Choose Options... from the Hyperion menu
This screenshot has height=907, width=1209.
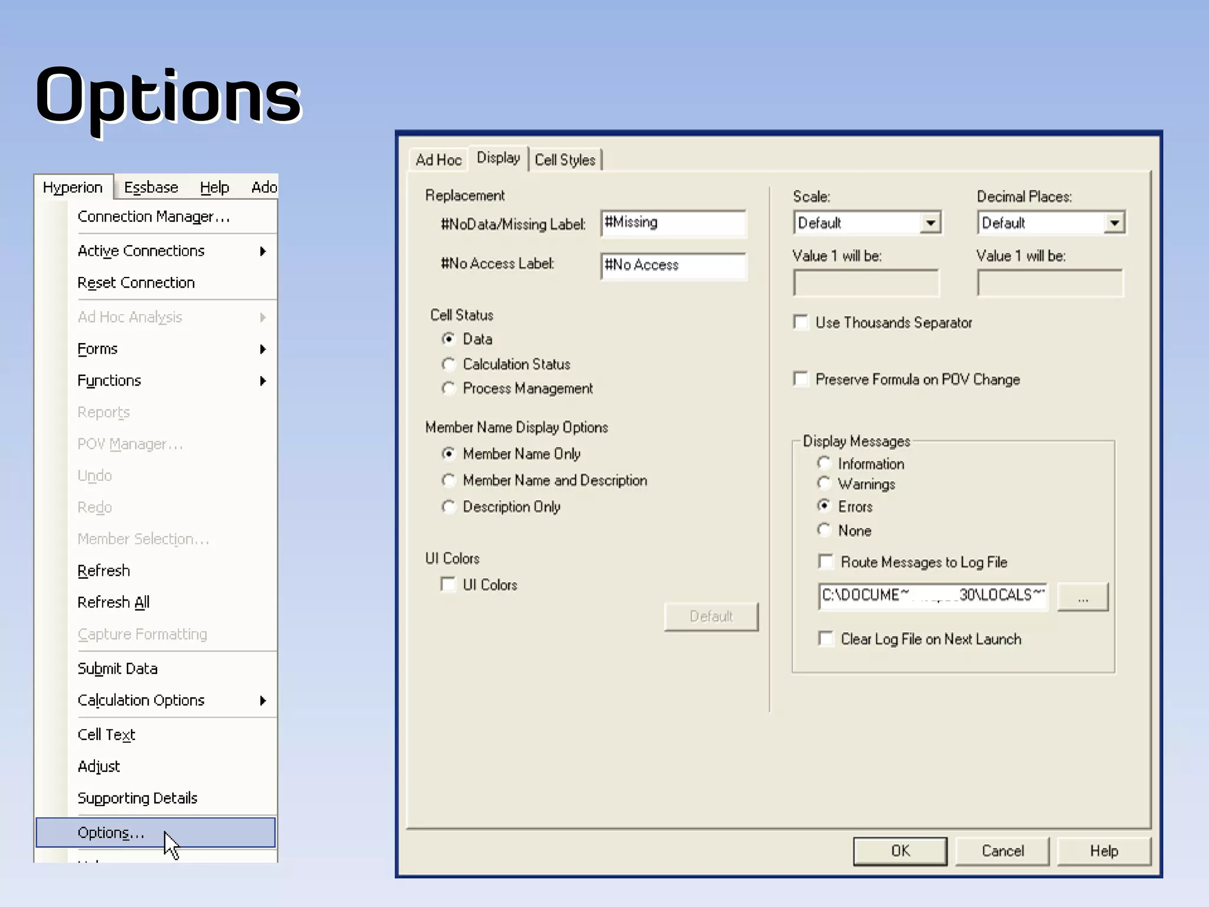111,833
